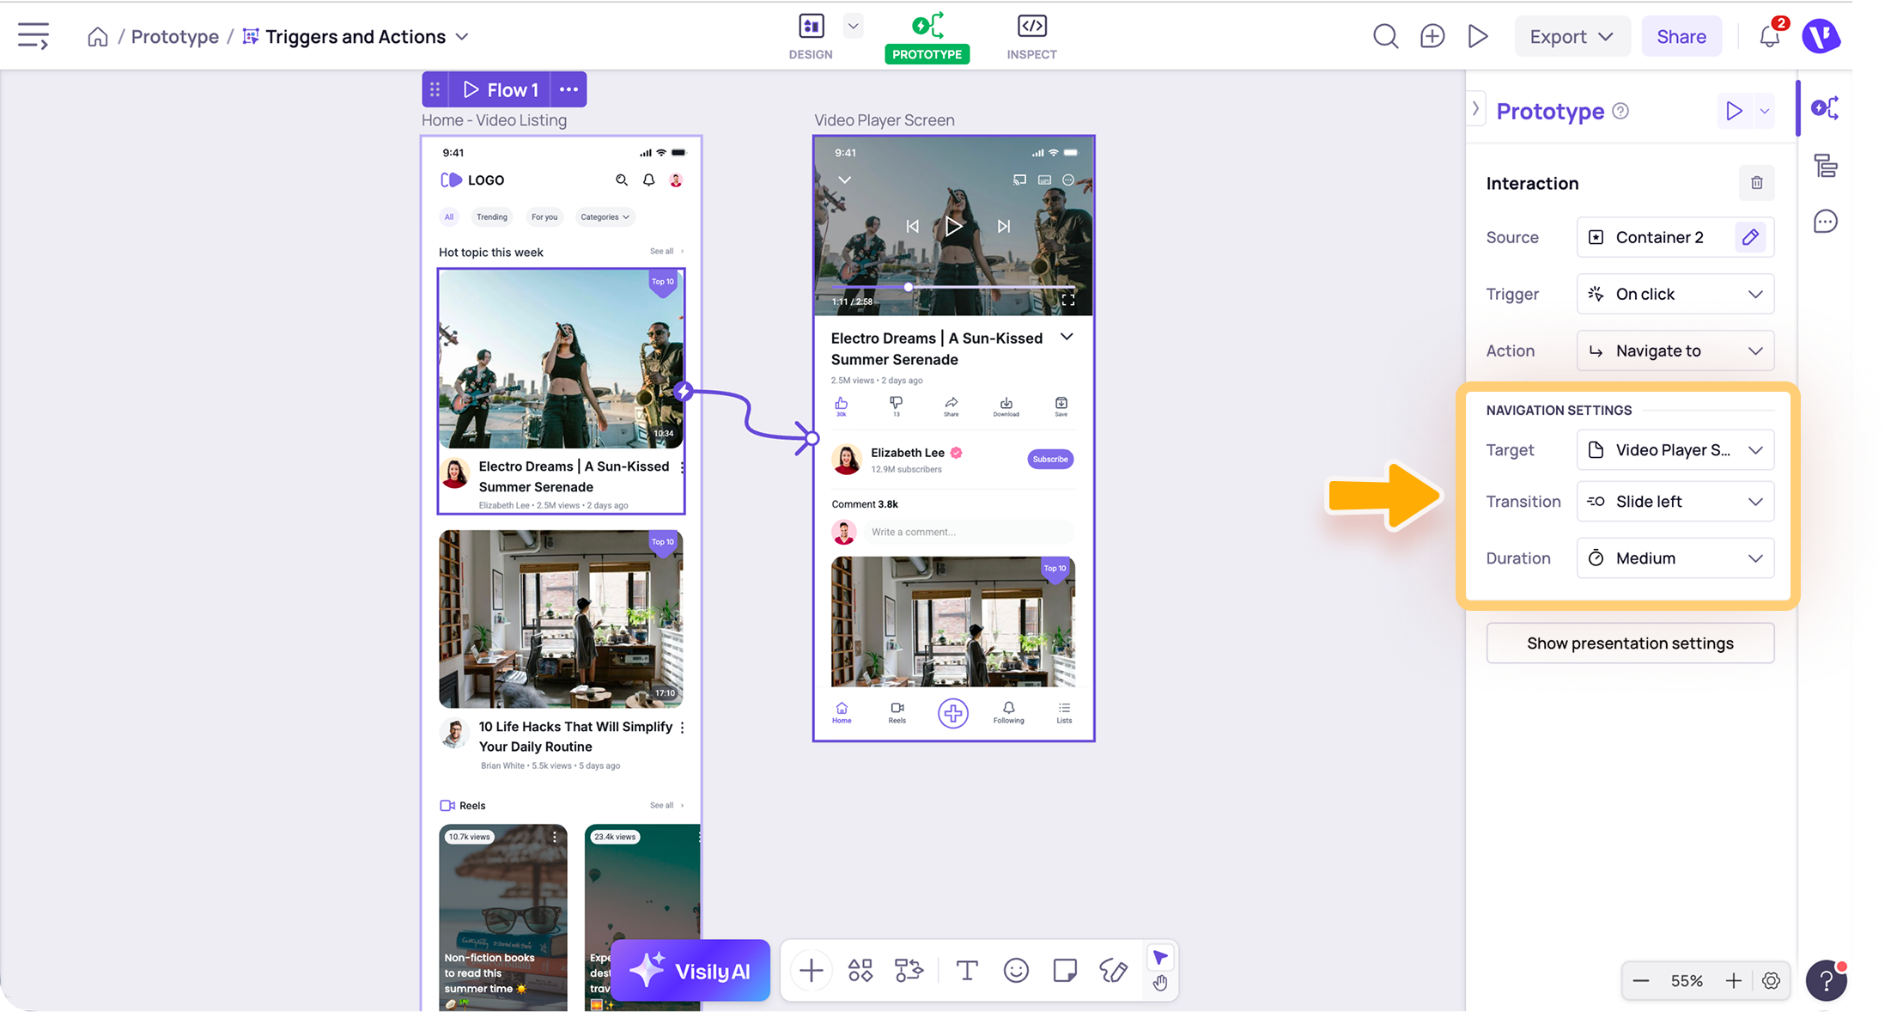Switch to the Design tab
This screenshot has width=1903, height=1012.
[x=811, y=37]
